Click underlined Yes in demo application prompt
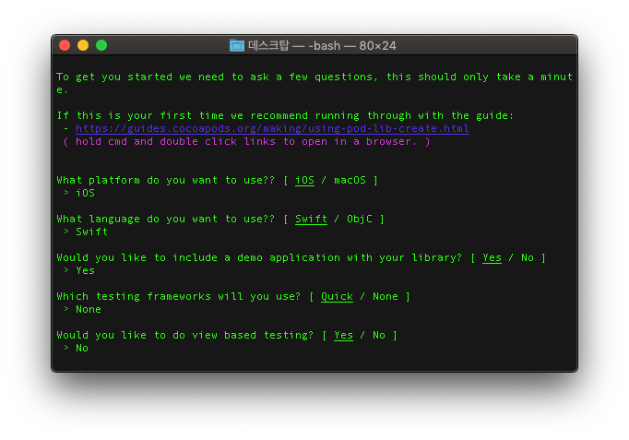Viewport: 629px width, 440px height. [x=492, y=258]
